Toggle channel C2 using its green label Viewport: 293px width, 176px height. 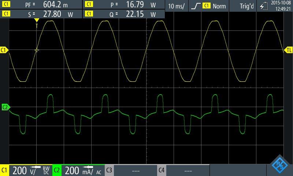point(57,170)
